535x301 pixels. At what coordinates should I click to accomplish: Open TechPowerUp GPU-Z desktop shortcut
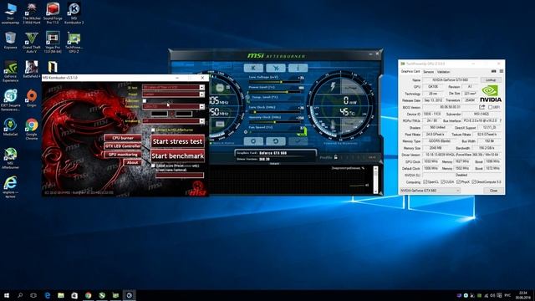[x=74, y=42]
